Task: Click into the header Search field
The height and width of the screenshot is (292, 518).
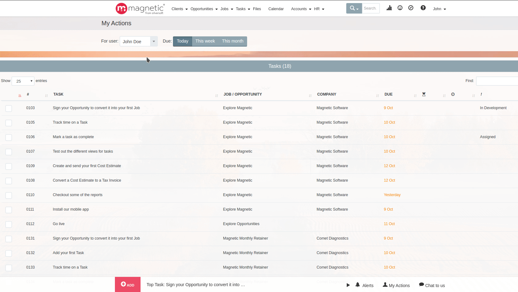Action: (371, 8)
